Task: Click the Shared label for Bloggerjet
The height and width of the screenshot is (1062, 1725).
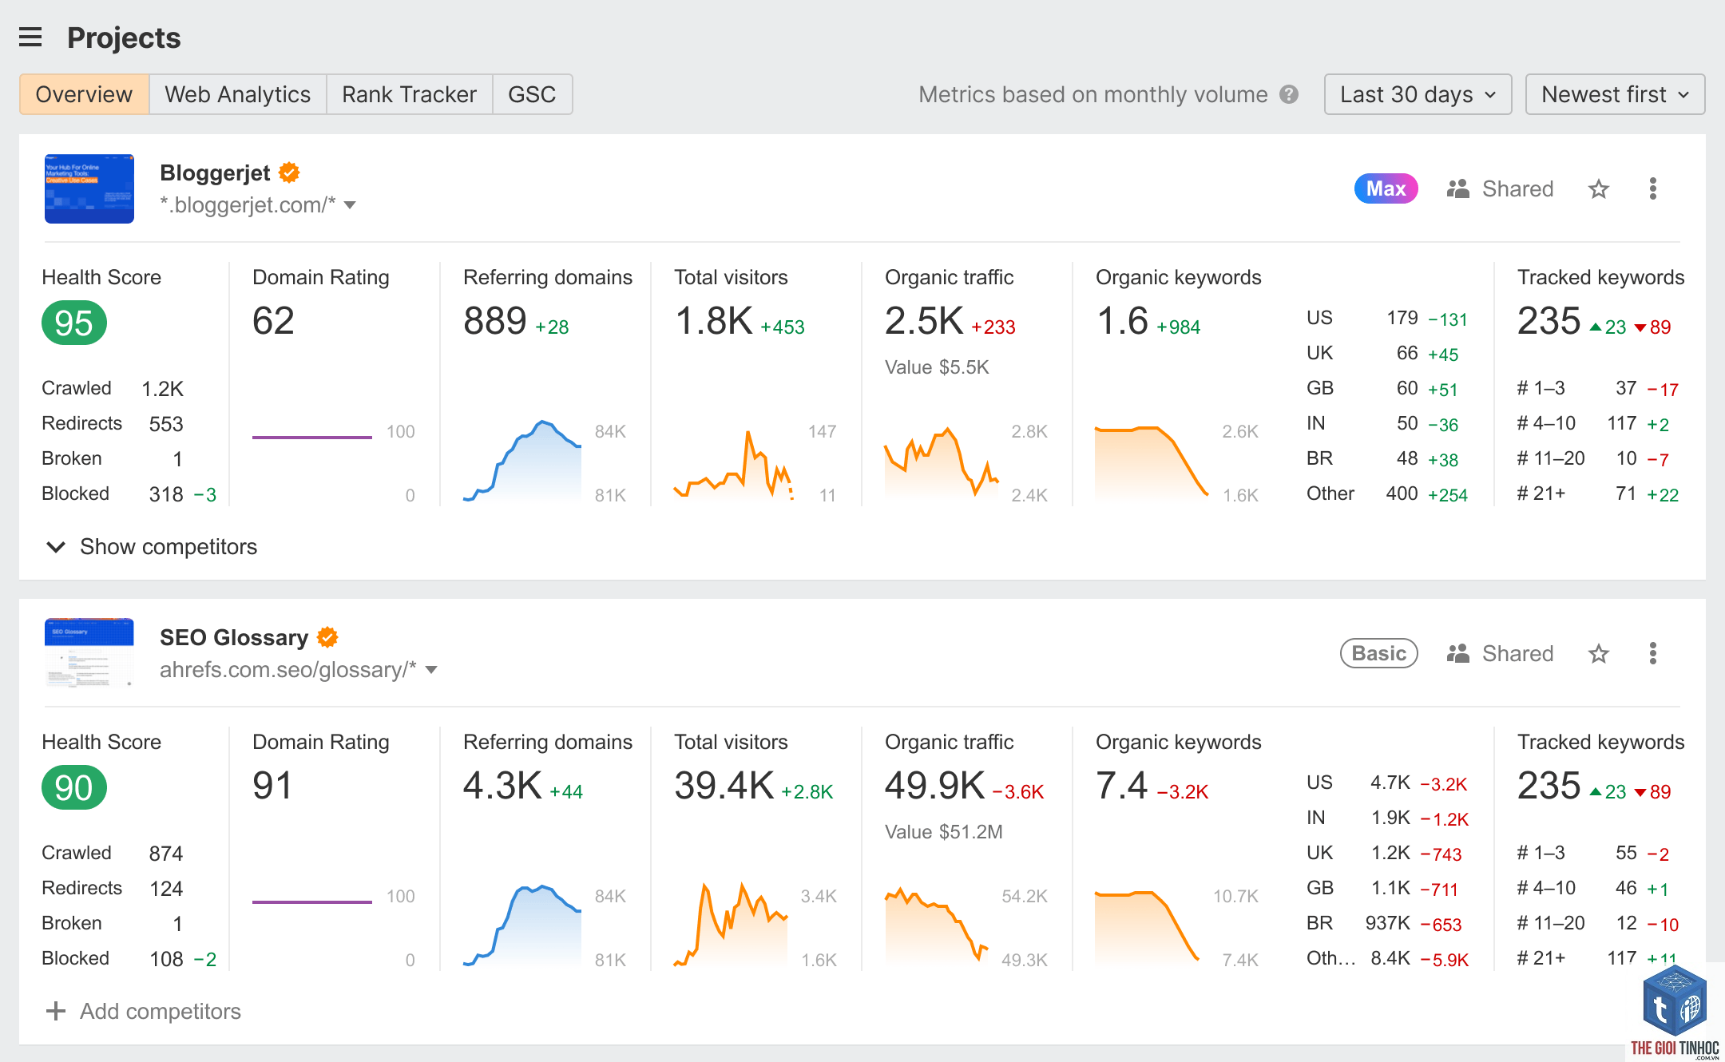Action: (x=1517, y=189)
